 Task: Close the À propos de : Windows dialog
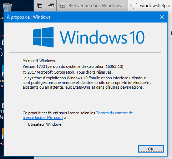(x=162, y=17)
